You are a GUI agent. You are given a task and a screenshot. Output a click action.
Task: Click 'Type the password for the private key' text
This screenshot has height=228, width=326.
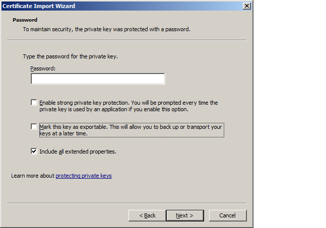70,56
